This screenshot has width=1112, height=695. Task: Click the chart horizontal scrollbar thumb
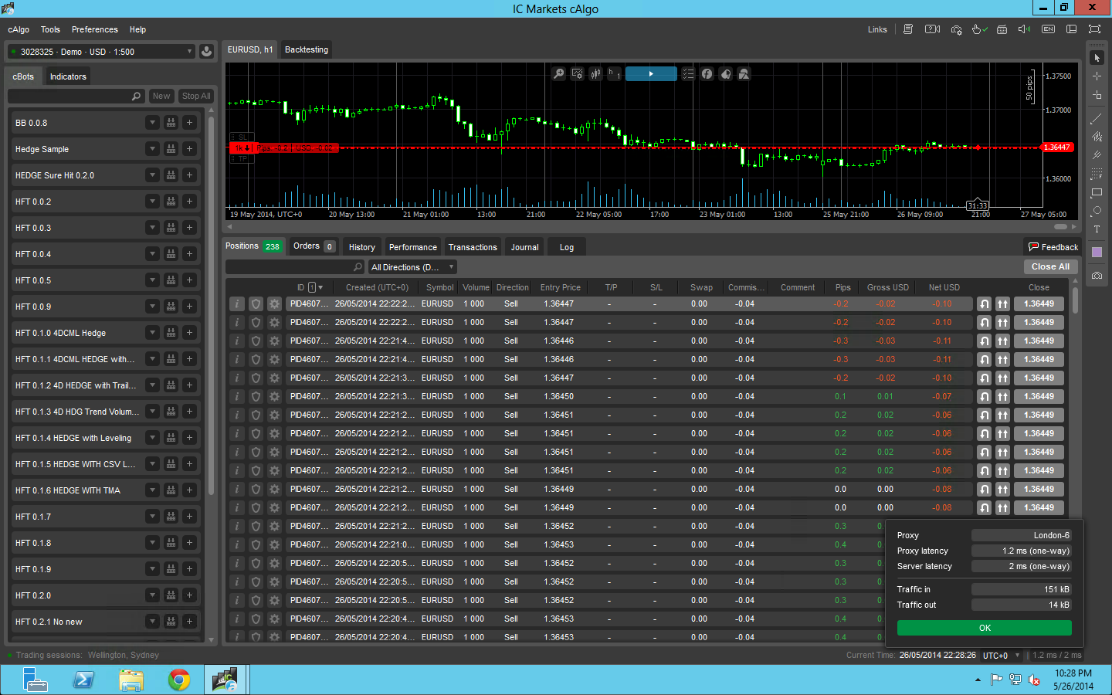[x=1061, y=227]
